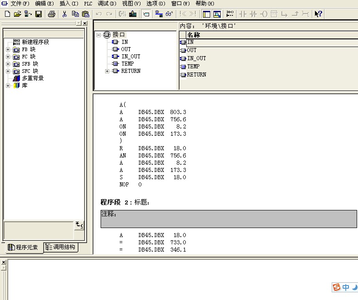
Task: Expand the 库 library tree node
Action: [x=8, y=86]
